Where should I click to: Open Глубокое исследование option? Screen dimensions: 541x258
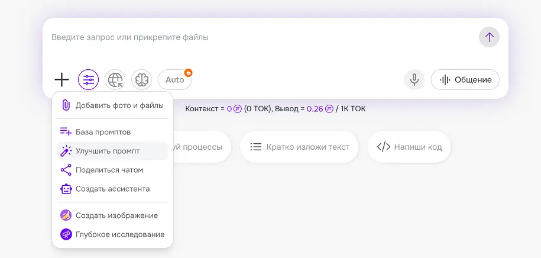point(112,234)
